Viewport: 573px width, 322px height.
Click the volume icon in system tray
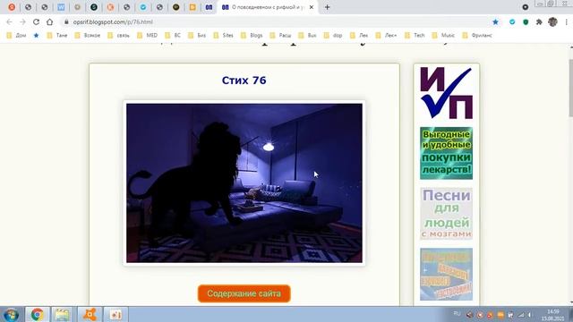click(530, 315)
